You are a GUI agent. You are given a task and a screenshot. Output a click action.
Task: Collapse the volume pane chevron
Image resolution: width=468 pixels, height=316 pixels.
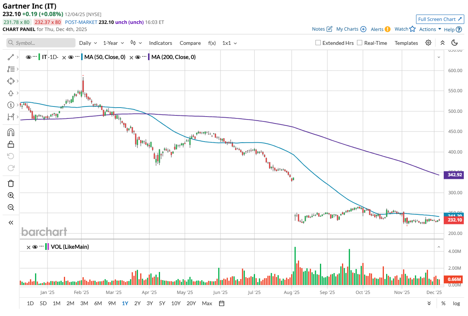click(439, 247)
